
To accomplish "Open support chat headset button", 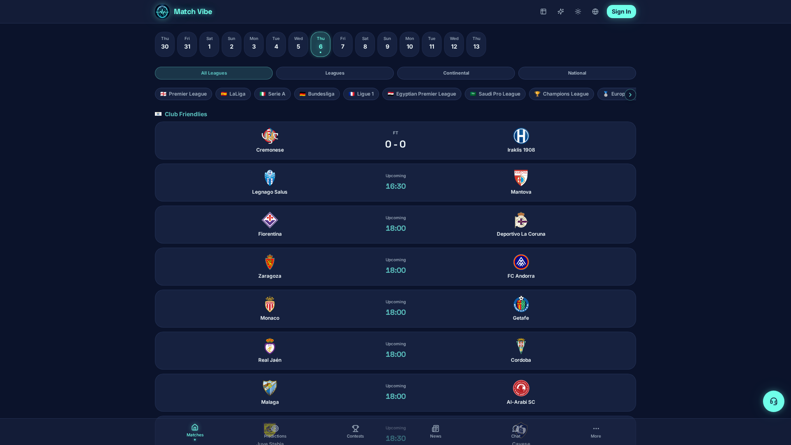I will [x=774, y=401].
